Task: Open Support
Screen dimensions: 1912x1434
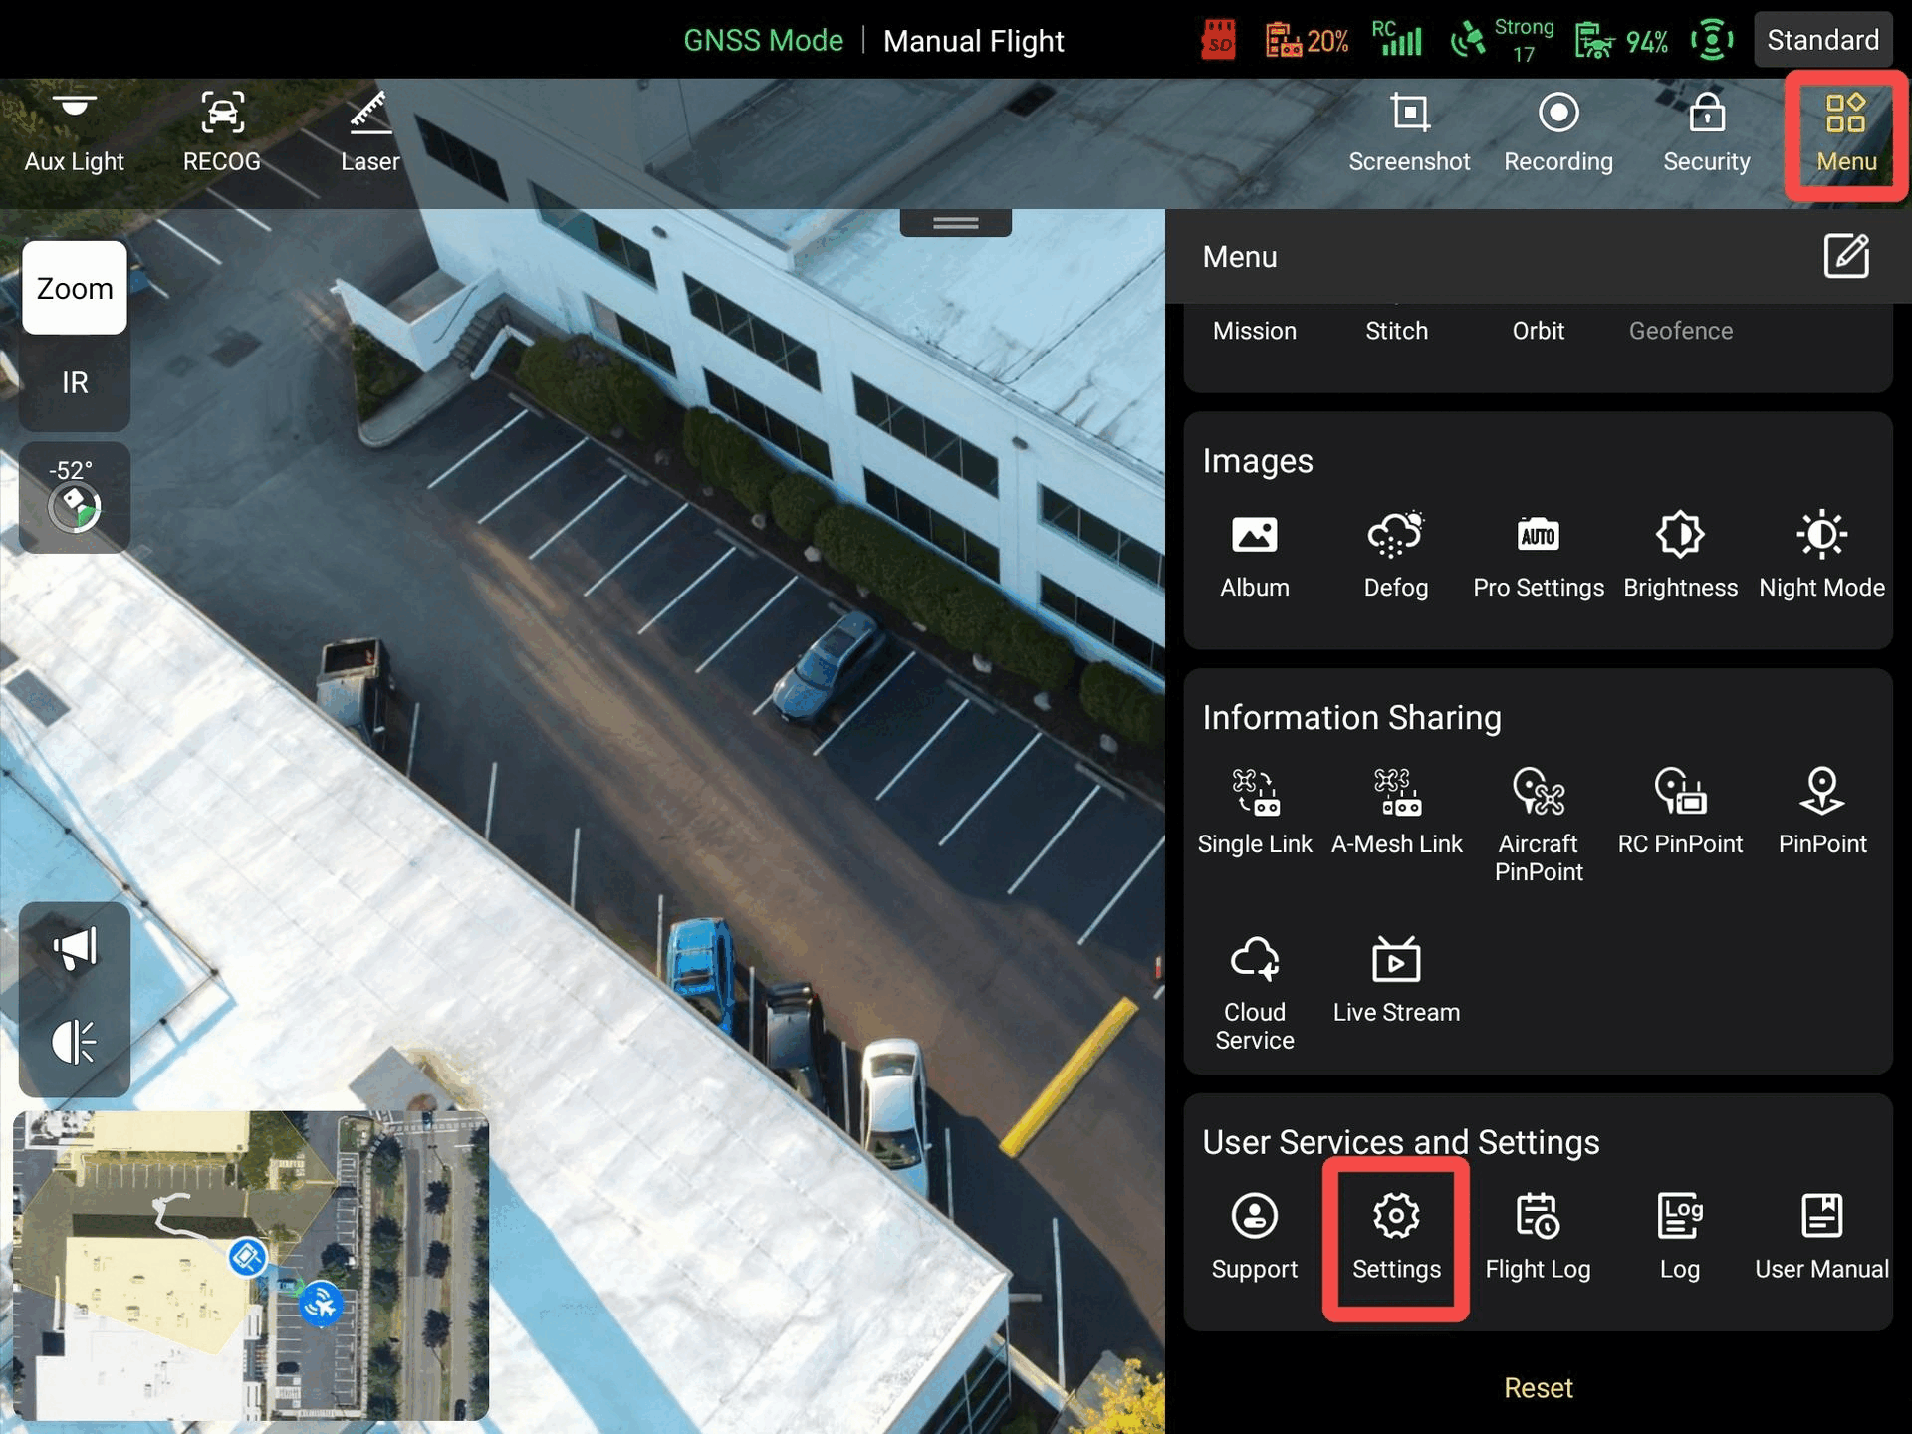Action: 1255,1237
